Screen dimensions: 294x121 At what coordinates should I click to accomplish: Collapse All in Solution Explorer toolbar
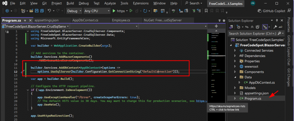(x=252, y=27)
